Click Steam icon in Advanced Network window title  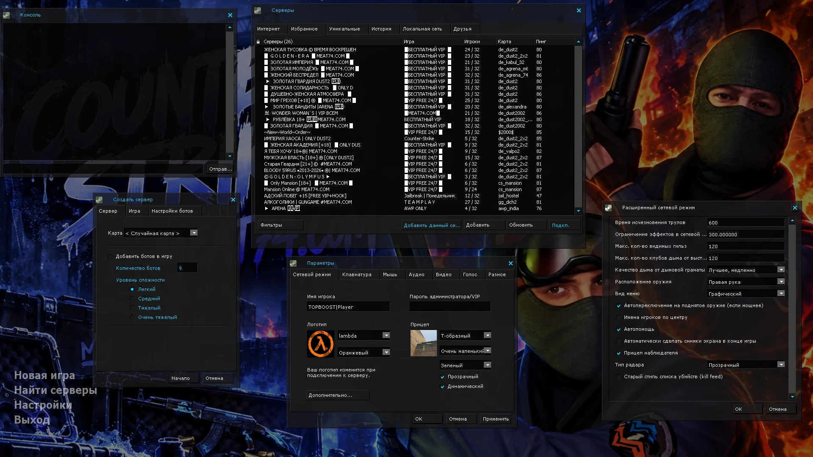[608, 208]
